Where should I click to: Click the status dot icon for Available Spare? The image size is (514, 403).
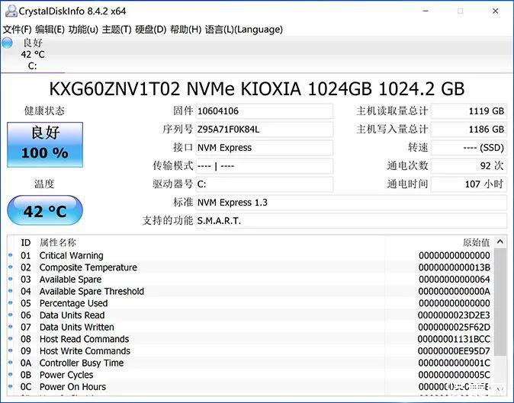(11, 279)
